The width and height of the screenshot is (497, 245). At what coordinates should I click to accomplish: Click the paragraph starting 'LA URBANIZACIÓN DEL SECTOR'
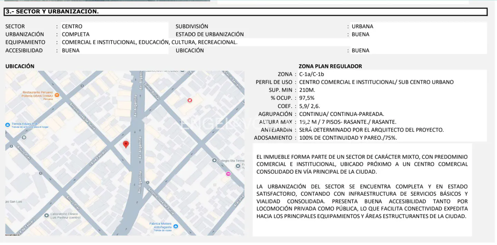click(x=362, y=202)
